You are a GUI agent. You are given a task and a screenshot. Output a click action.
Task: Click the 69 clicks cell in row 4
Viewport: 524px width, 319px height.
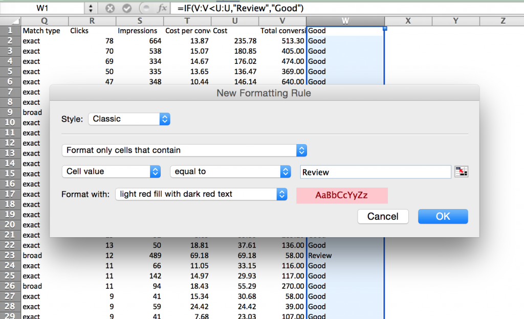point(92,61)
